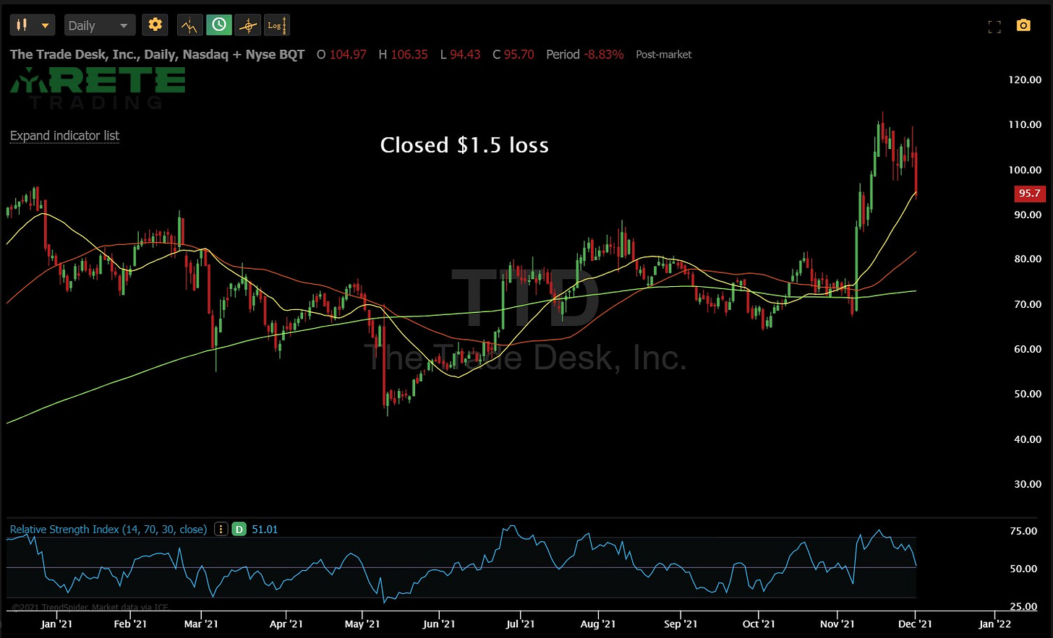Viewport: 1053px width, 638px height.
Task: Click the Closed $1.5 loss annotation text
Action: 464,145
